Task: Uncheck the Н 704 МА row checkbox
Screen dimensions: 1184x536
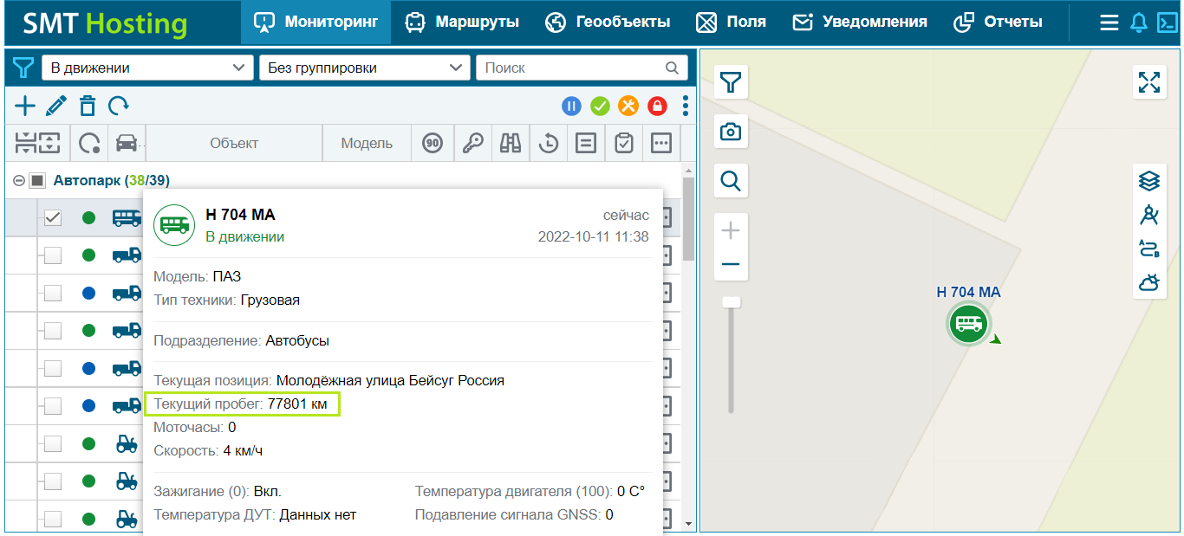Action: (53, 217)
